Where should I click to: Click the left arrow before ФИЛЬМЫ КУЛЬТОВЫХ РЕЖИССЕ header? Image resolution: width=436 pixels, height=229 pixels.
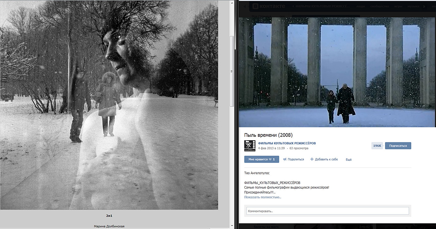(x=293, y=7)
